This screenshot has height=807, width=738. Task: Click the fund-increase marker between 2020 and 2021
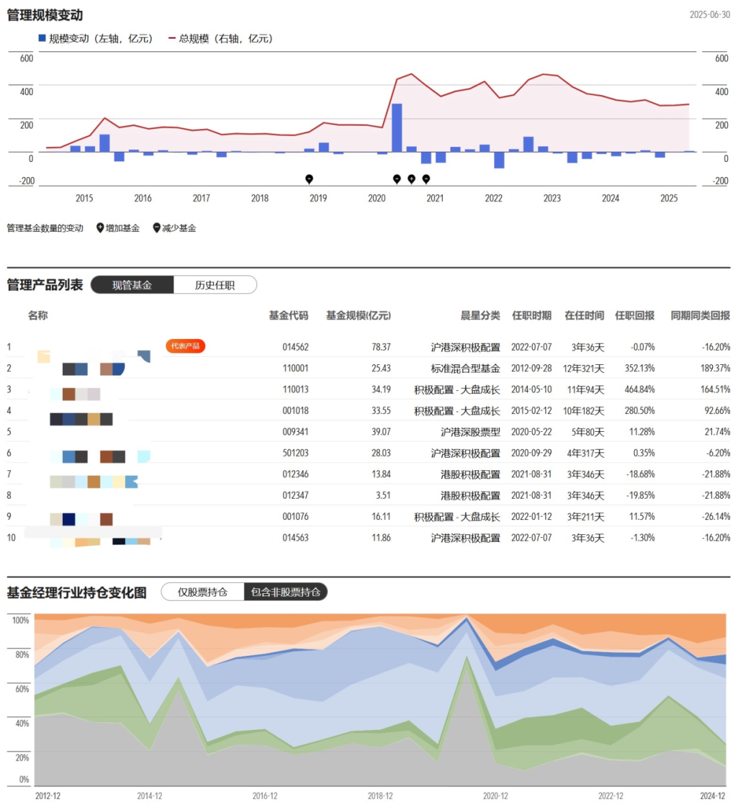coord(411,179)
